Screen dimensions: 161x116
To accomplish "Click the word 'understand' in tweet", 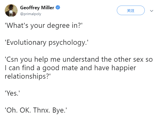I will (x=81, y=59).
